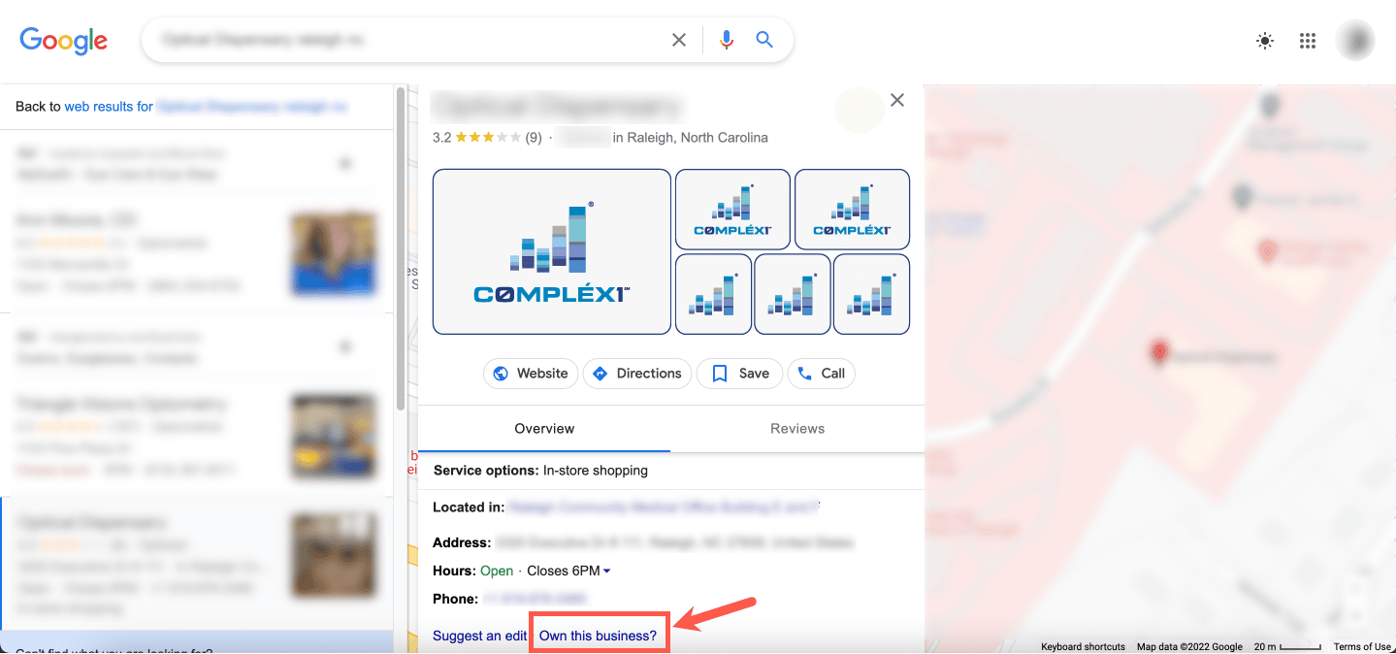The height and width of the screenshot is (654, 1396).
Task: Start a voice search with the microphone icon
Action: (725, 40)
